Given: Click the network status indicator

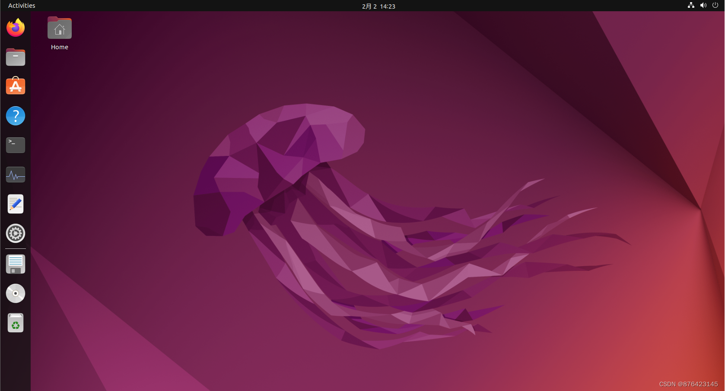Looking at the screenshot, I should click(x=690, y=5).
